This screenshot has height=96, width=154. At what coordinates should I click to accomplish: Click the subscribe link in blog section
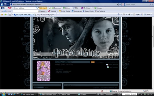click(x=96, y=88)
